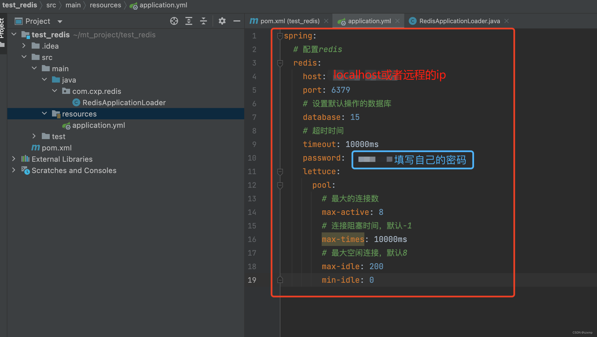Viewport: 597px width, 337px height.
Task: Click the highlighted max-times key
Action: [343, 239]
